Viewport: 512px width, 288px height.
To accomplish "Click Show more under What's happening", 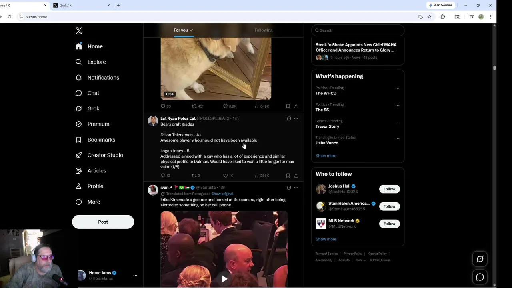I will [326, 156].
